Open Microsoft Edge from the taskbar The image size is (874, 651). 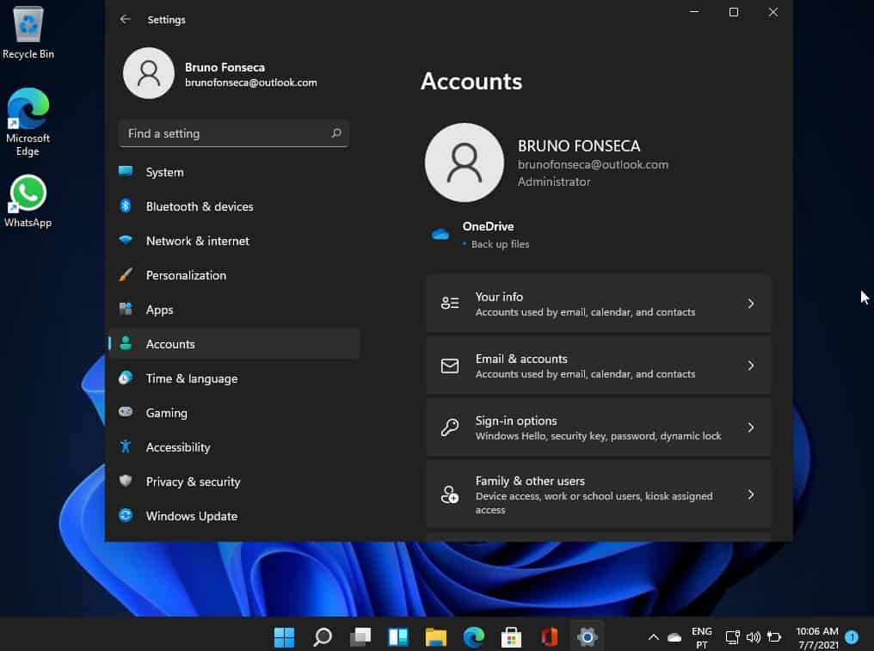click(x=474, y=637)
